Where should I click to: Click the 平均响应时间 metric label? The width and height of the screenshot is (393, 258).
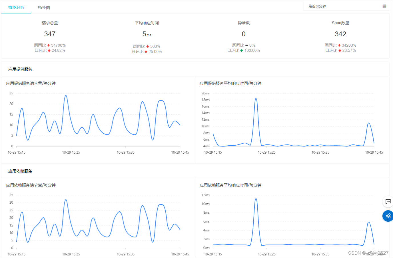point(147,23)
